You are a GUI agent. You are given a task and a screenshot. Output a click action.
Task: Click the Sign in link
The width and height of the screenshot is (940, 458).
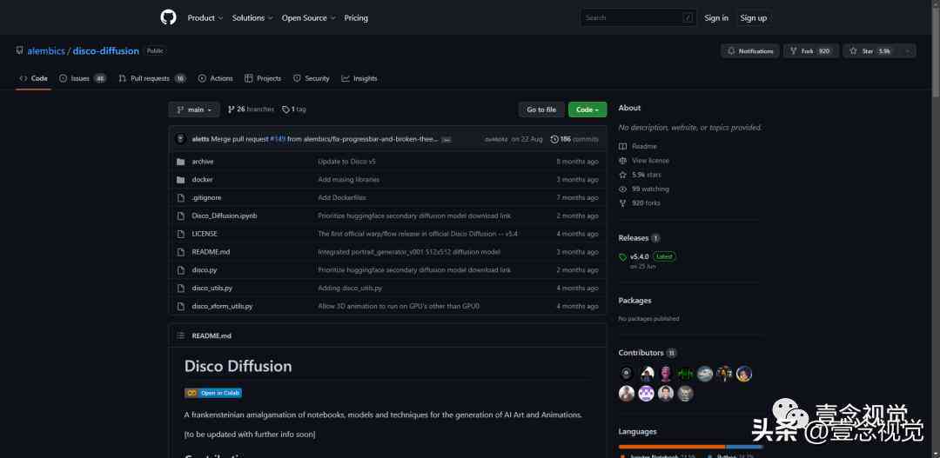[x=716, y=18]
